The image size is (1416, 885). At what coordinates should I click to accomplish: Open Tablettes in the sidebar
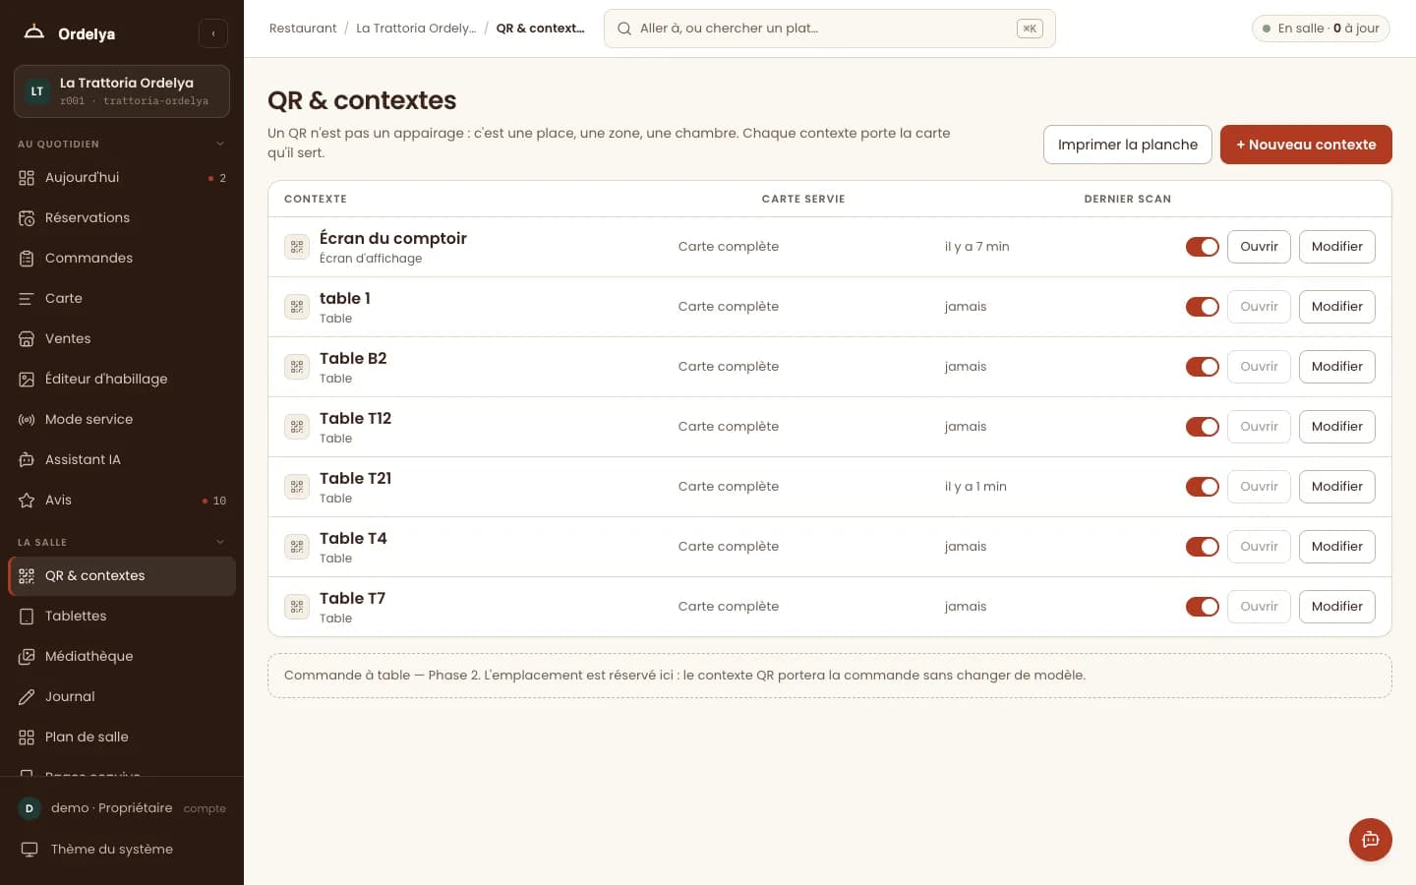tap(122, 617)
